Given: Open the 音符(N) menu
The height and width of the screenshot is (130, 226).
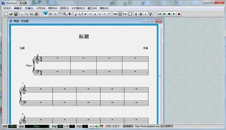Looking at the screenshot, I should (53, 8).
